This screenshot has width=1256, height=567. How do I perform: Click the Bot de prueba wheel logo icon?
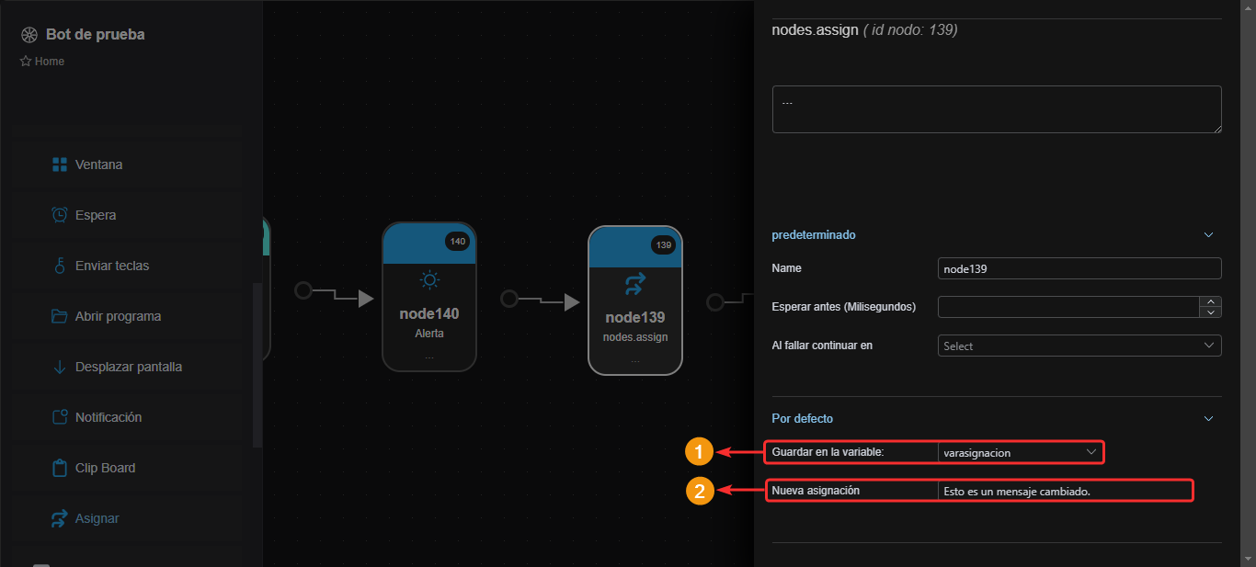pyautogui.click(x=29, y=35)
